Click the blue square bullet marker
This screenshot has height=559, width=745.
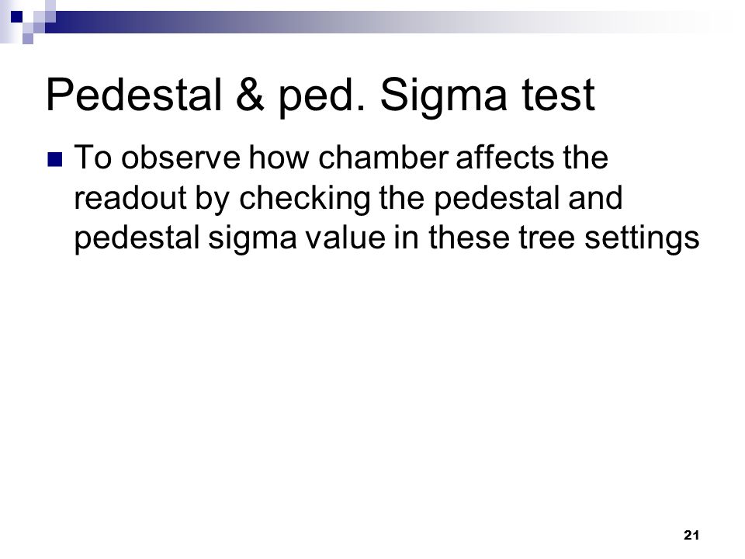tap(55, 160)
